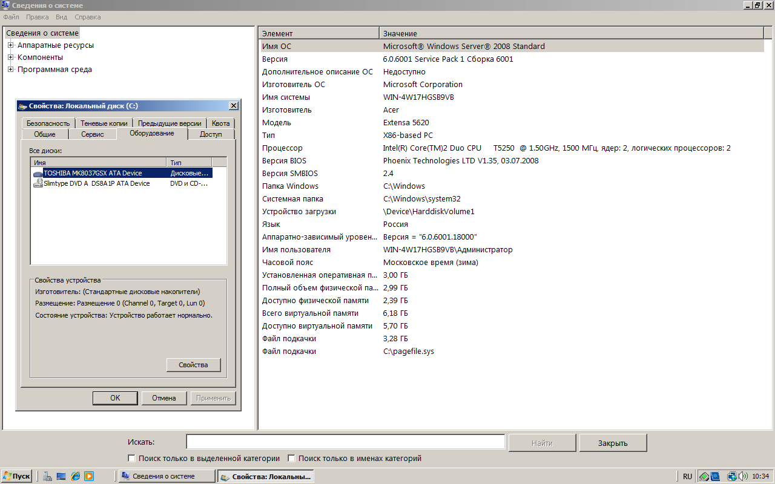Click the Slimtype DVD drive icon
775x484 pixels.
pos(38,184)
